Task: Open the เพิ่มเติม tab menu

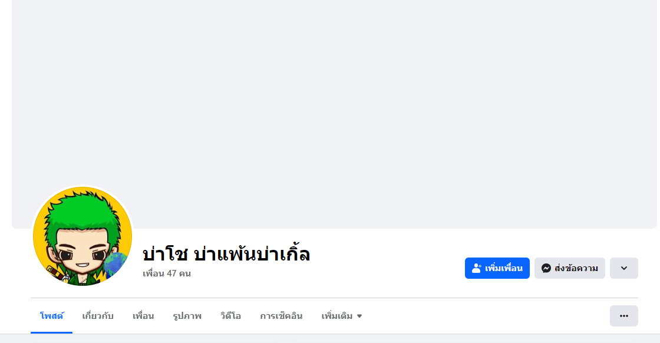Action: coord(338,316)
